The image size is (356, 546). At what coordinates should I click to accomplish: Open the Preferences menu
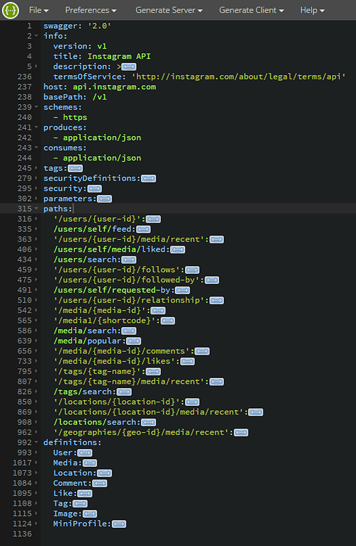[x=91, y=10]
